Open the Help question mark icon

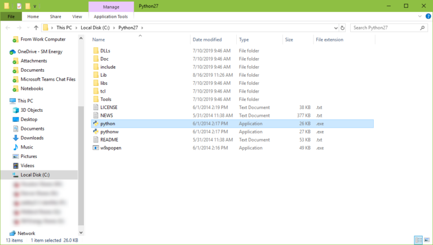pyautogui.click(x=427, y=17)
